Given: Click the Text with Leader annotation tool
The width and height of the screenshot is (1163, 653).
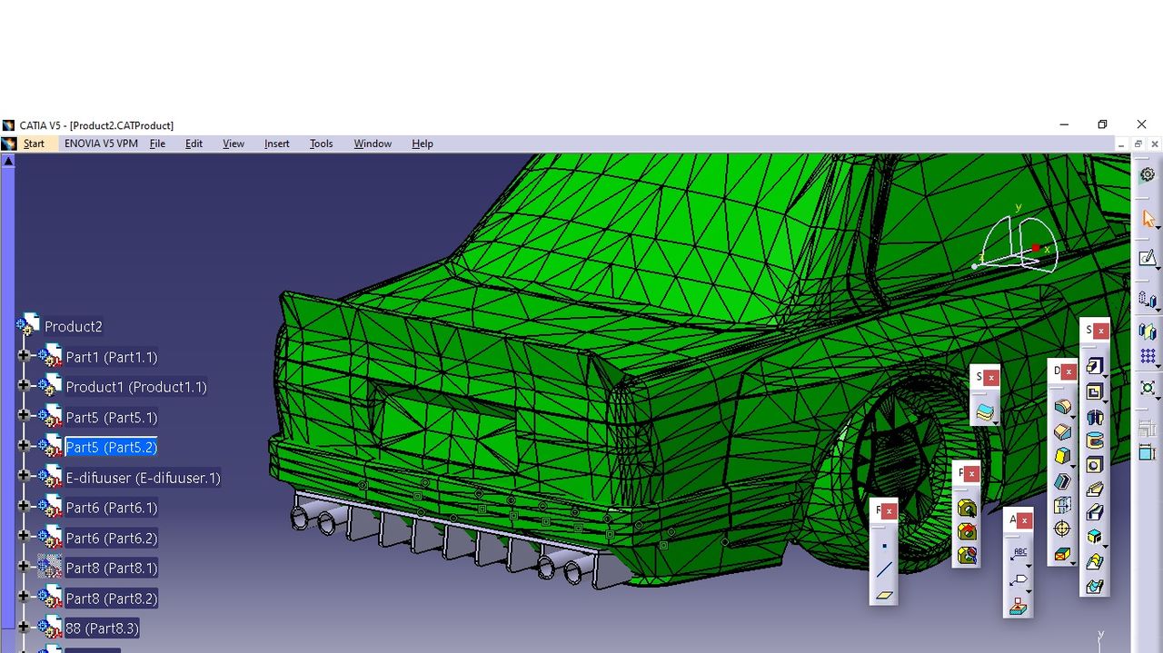Looking at the screenshot, I should (x=1019, y=553).
